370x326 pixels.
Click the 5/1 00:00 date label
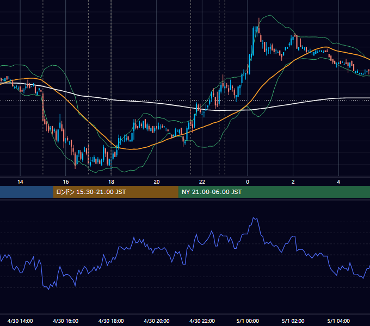(x=248, y=321)
